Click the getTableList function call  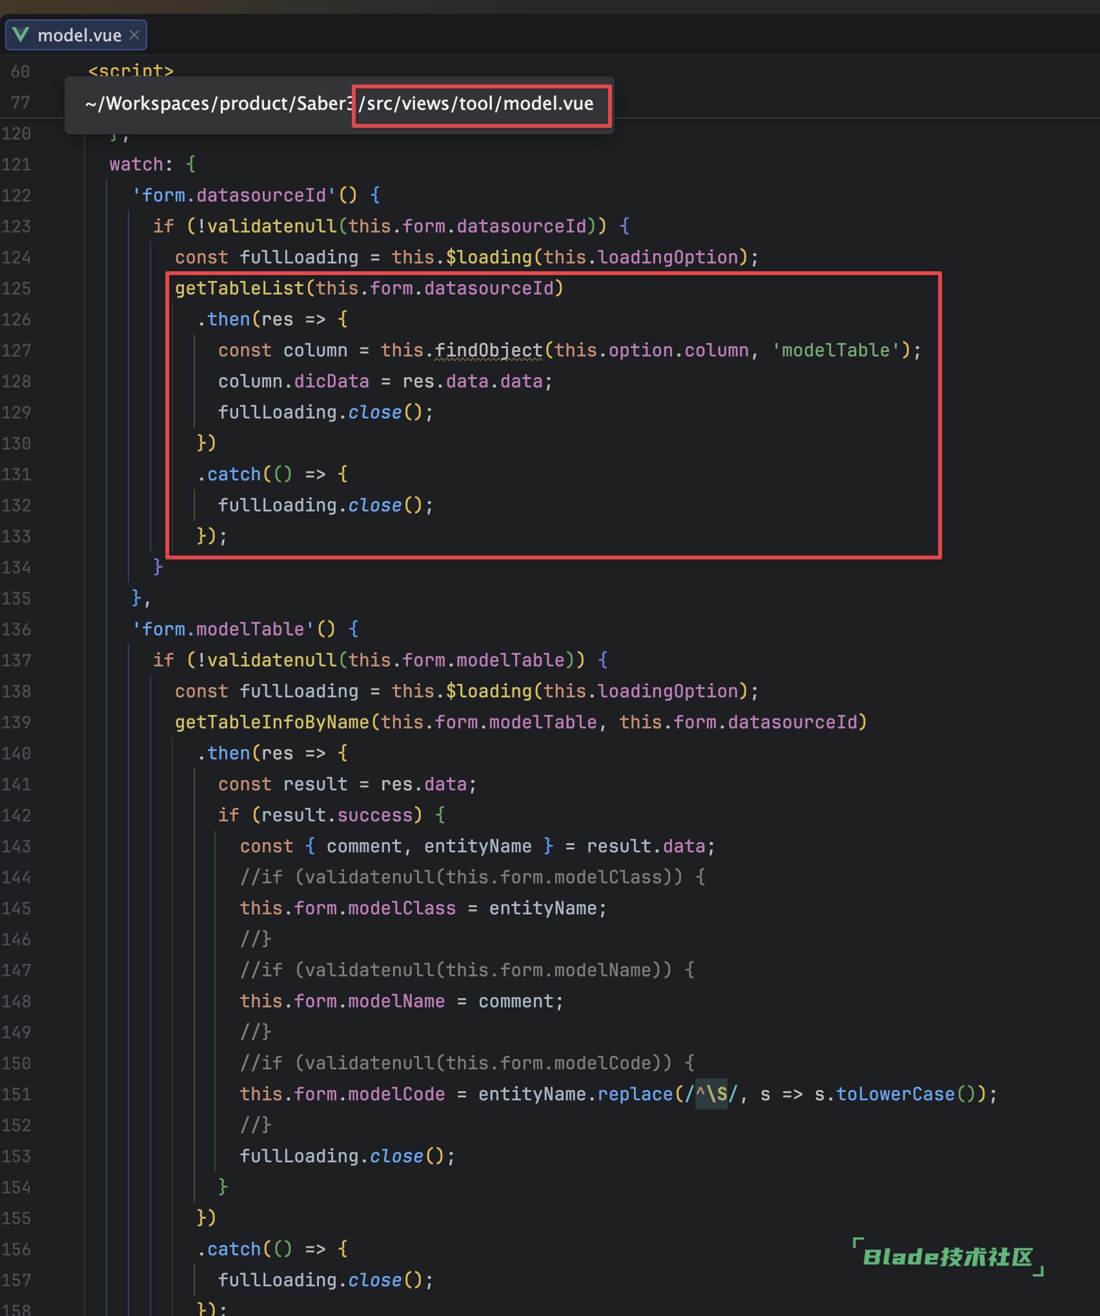coord(239,288)
